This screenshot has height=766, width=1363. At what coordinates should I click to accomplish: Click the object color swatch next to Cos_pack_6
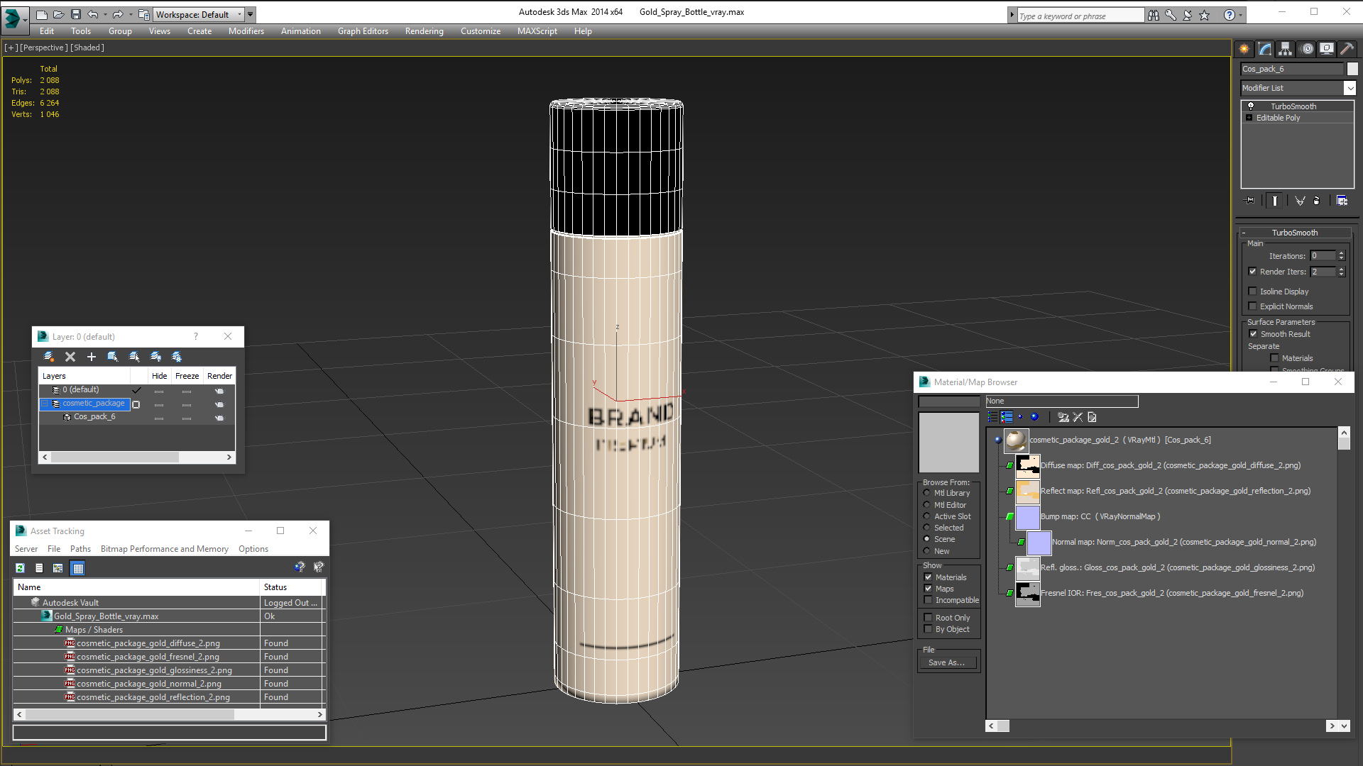(x=1352, y=69)
